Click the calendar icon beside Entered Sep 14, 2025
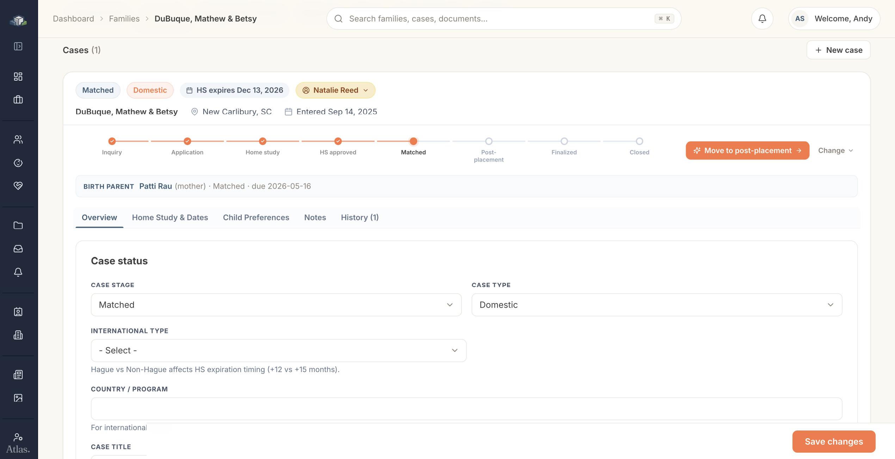This screenshot has width=895, height=459. point(289,112)
